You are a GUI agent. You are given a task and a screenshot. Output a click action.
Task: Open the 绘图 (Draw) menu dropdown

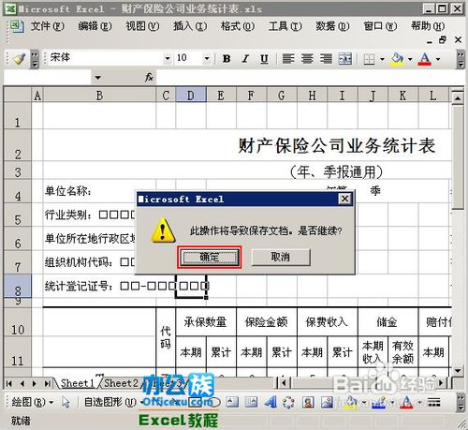tap(32, 402)
